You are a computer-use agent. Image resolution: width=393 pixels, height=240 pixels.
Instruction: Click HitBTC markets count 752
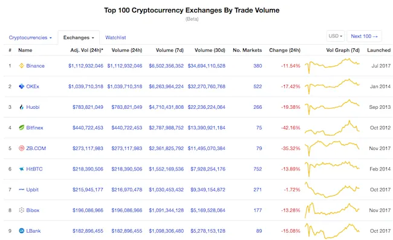tap(258, 169)
